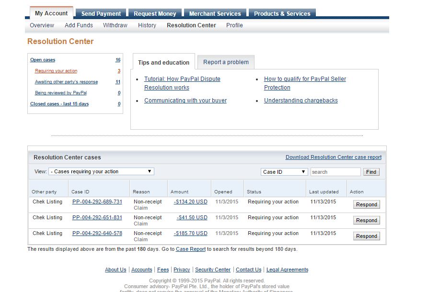Click the -$185.70 USD amount link
428x292 pixels.
[191, 234]
